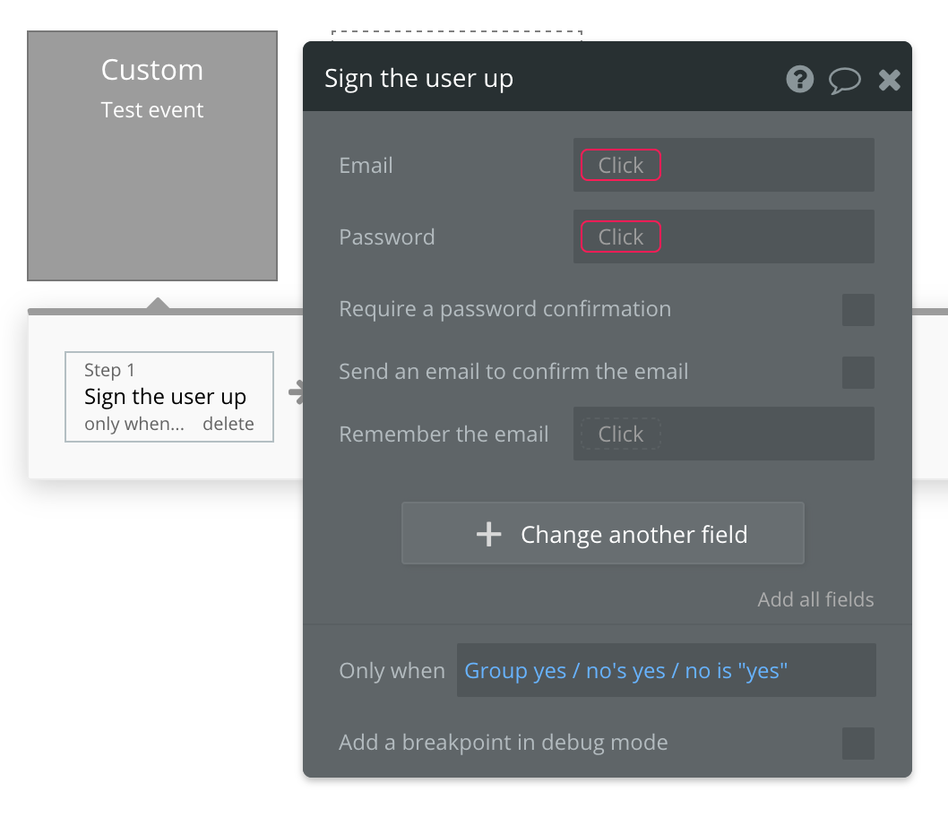948x817 pixels.
Task: Click only when... on Step 1
Action: [x=134, y=424]
